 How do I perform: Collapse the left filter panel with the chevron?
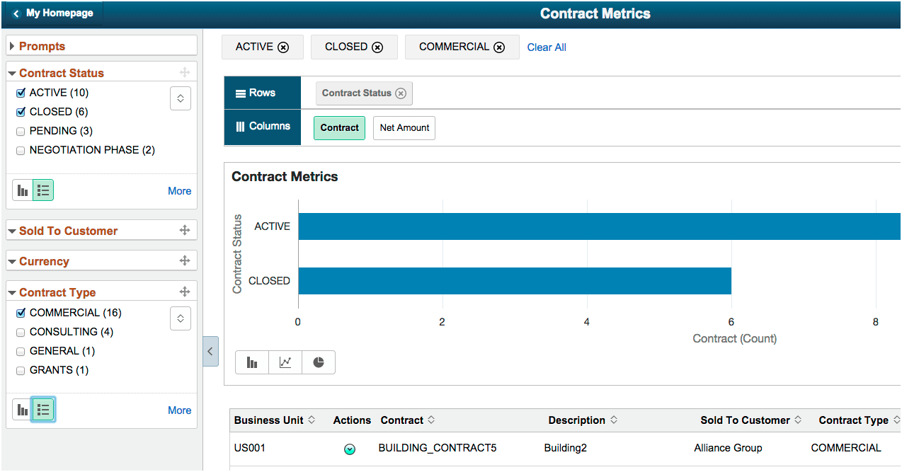[210, 351]
